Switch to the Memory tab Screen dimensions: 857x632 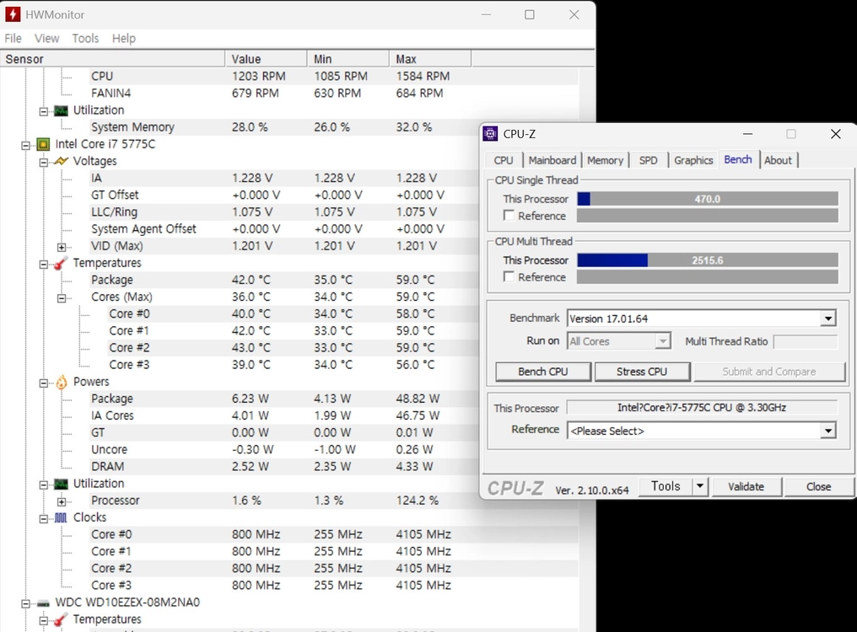pos(605,160)
